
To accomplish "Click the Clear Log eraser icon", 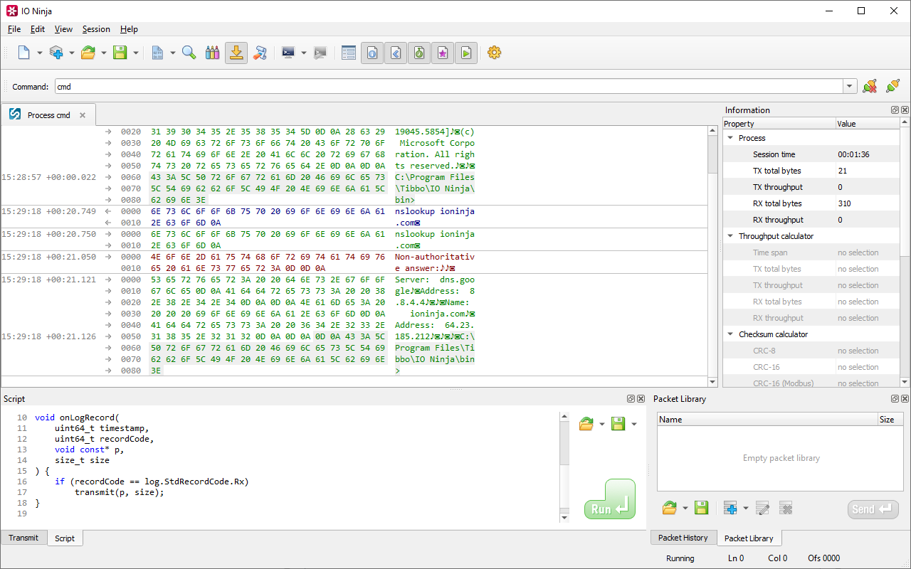I will (x=260, y=53).
